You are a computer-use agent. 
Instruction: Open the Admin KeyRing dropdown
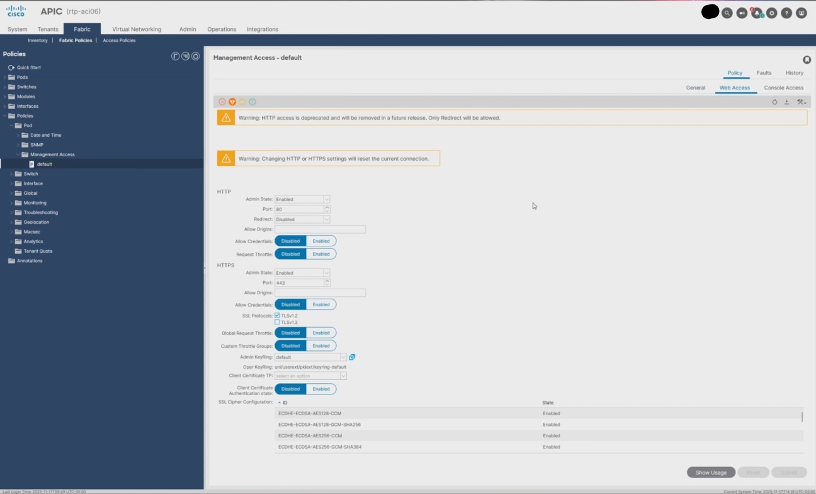click(343, 357)
